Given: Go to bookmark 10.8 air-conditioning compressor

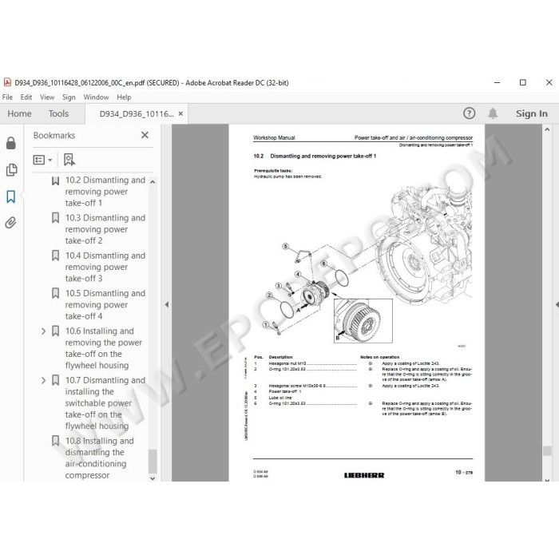Looking at the screenshot, I should tap(100, 458).
